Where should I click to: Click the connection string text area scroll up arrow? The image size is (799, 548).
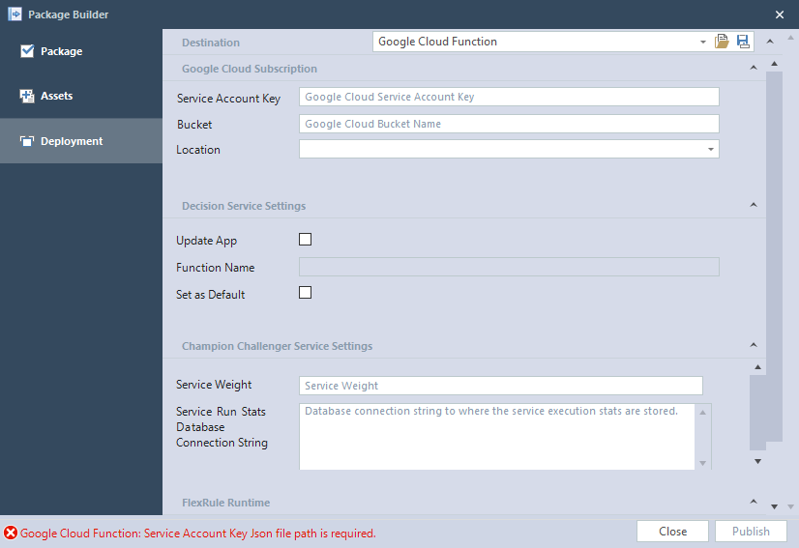(x=702, y=412)
